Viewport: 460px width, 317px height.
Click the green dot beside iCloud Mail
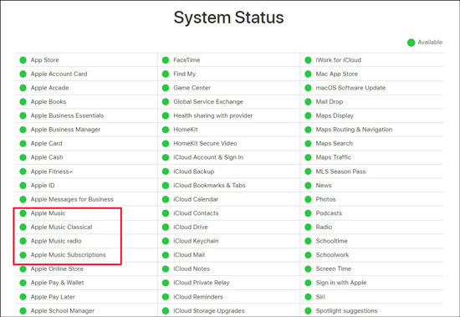tap(166, 255)
